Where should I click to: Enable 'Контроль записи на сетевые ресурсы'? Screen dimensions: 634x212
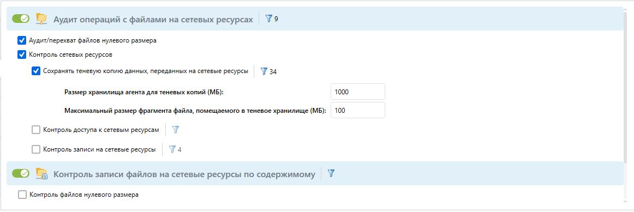coord(36,149)
